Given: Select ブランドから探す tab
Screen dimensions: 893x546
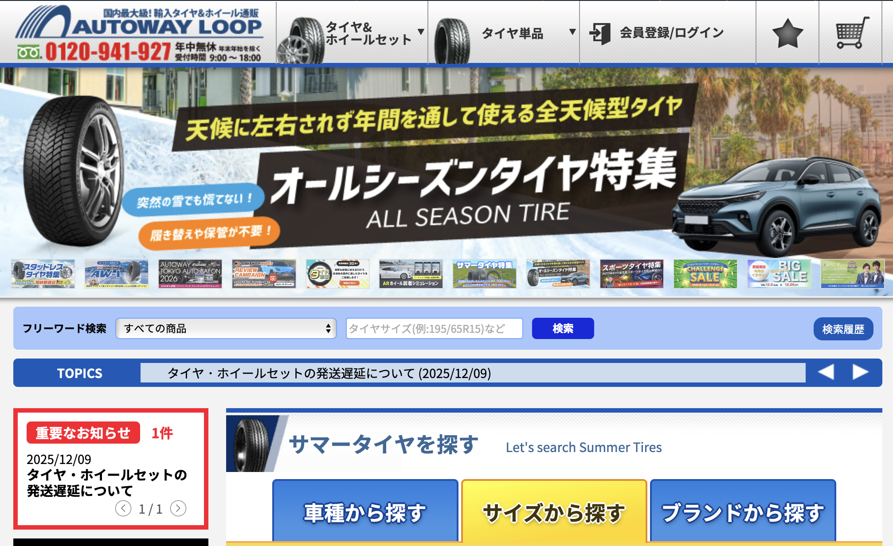Looking at the screenshot, I should [743, 512].
